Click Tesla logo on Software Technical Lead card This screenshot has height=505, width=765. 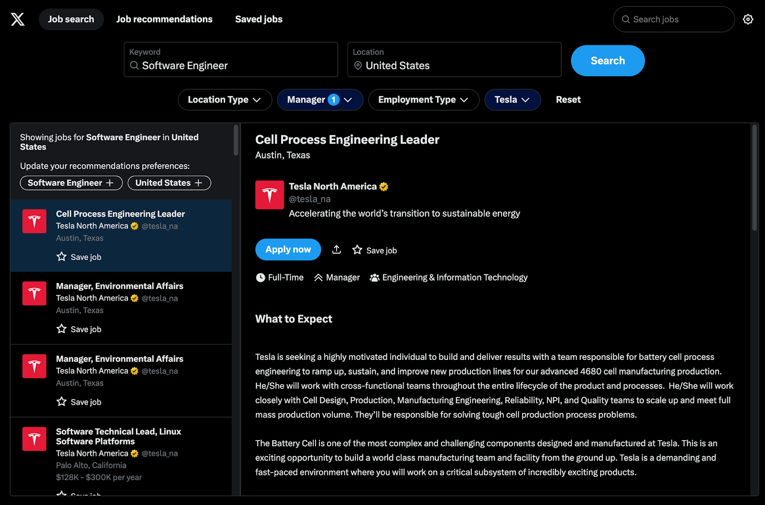[x=34, y=439]
